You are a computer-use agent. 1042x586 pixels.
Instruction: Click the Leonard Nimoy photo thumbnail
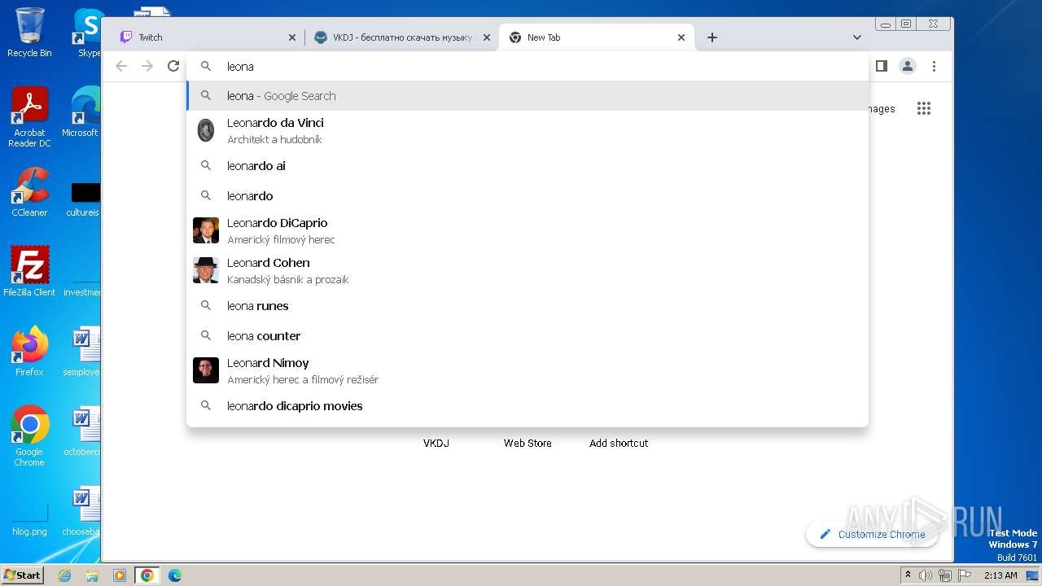tap(206, 370)
